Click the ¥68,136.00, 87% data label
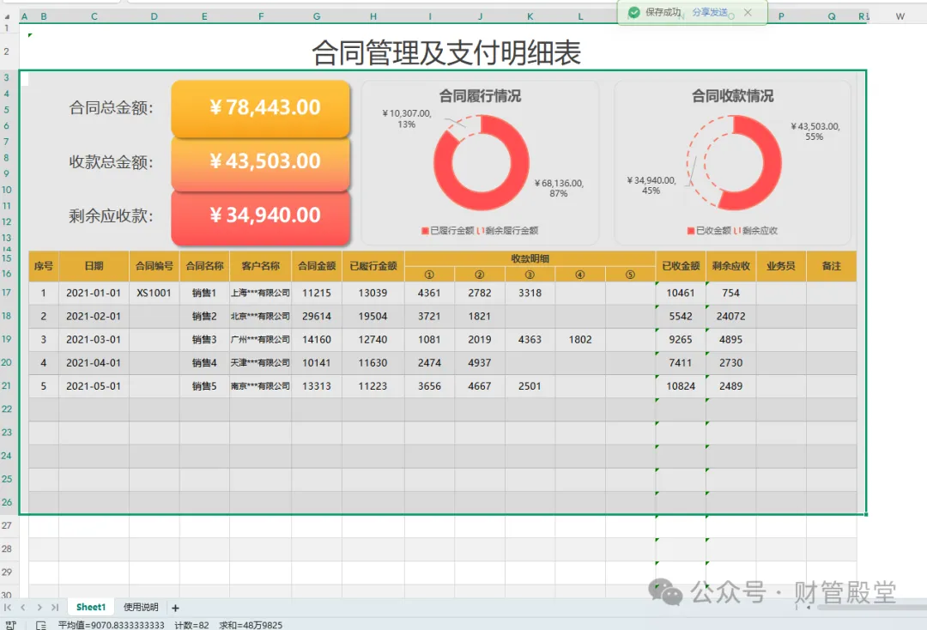This screenshot has width=927, height=630. (559, 188)
